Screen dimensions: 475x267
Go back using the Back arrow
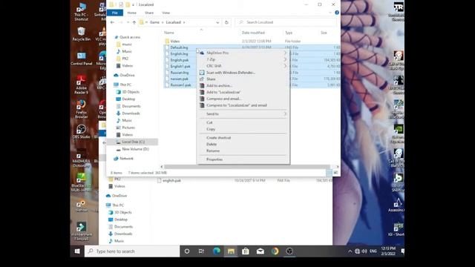point(112,22)
